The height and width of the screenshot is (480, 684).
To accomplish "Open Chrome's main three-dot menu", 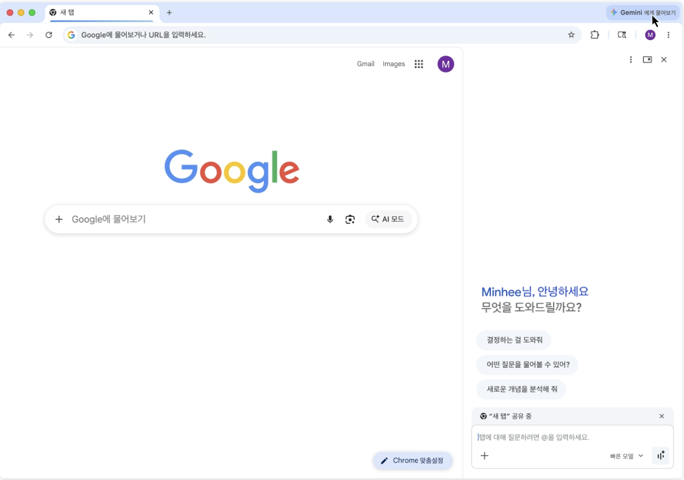I will pos(668,35).
